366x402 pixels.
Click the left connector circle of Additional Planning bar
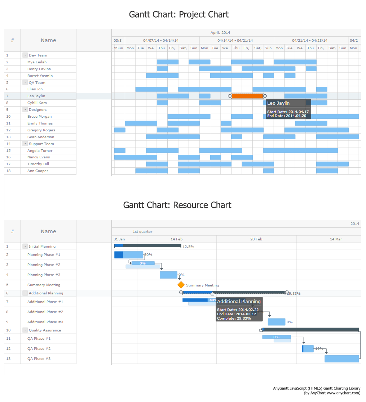[181, 292]
